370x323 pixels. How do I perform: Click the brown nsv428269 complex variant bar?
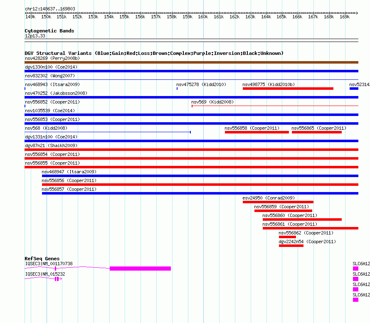click(191, 62)
